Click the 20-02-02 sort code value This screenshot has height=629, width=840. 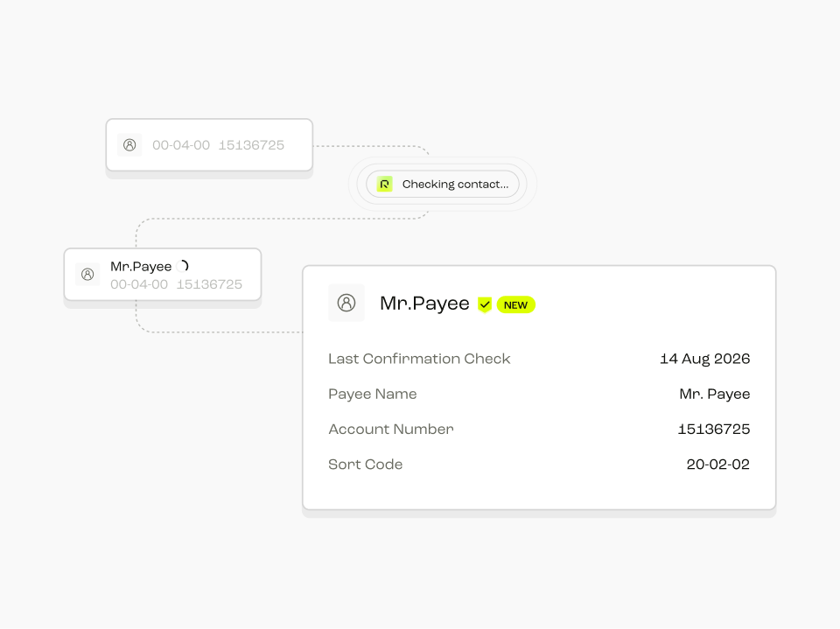point(717,465)
